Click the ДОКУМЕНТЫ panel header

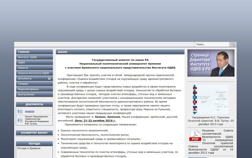[34, 104]
